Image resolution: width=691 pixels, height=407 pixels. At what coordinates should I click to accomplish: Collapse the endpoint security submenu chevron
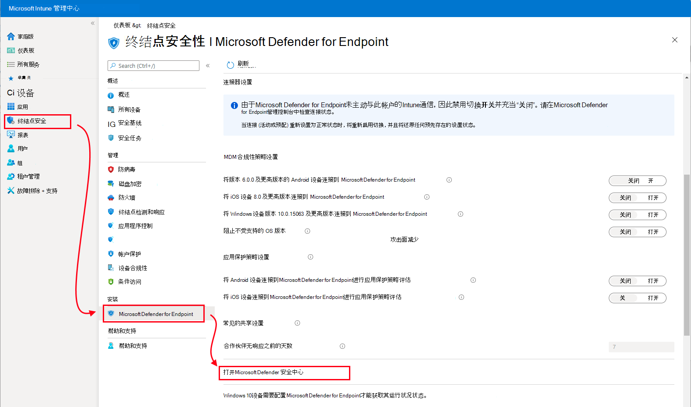pyautogui.click(x=208, y=66)
